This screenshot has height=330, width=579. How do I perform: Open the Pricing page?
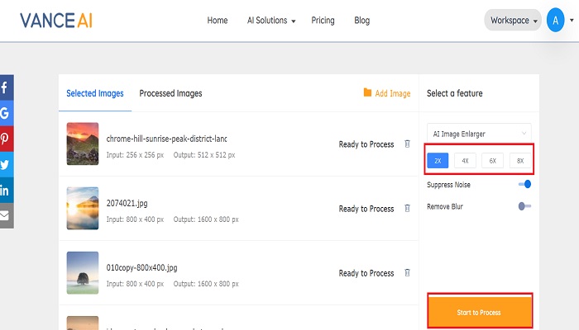[323, 21]
